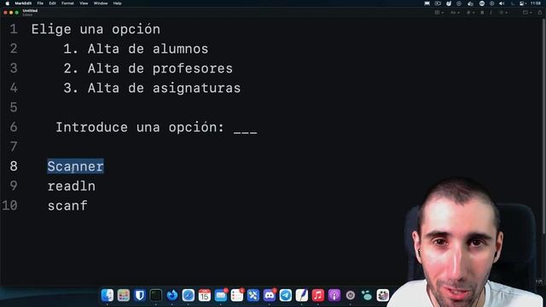546x307 pixels.
Task: Click the highlighted word 'Scanner'
Action: [x=76, y=166]
